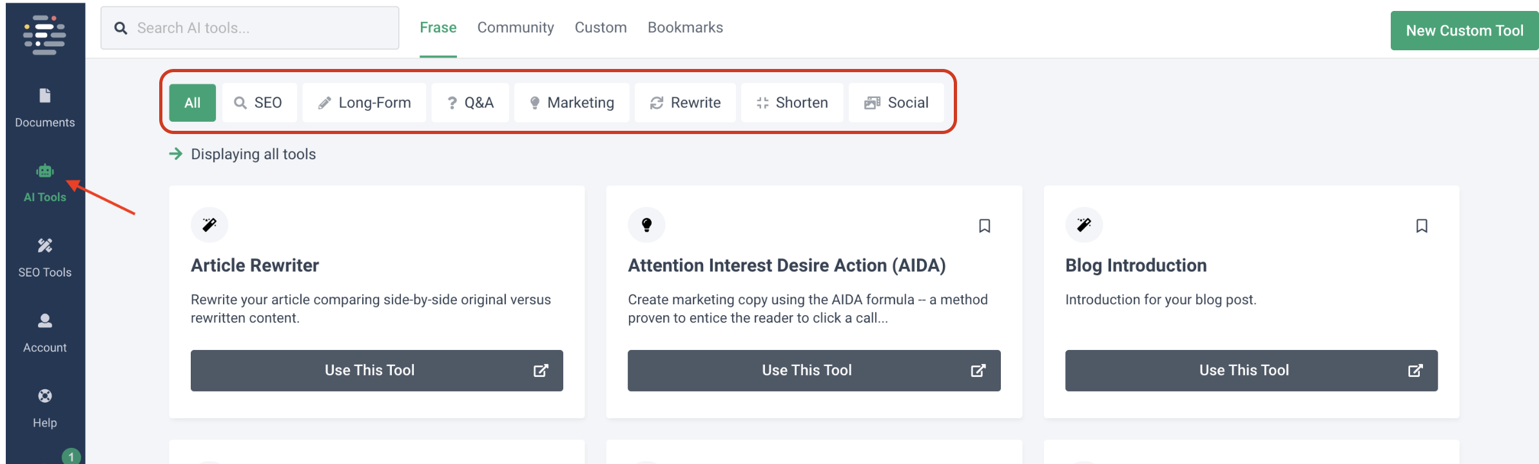Use the Article Rewriter tool

pos(376,371)
